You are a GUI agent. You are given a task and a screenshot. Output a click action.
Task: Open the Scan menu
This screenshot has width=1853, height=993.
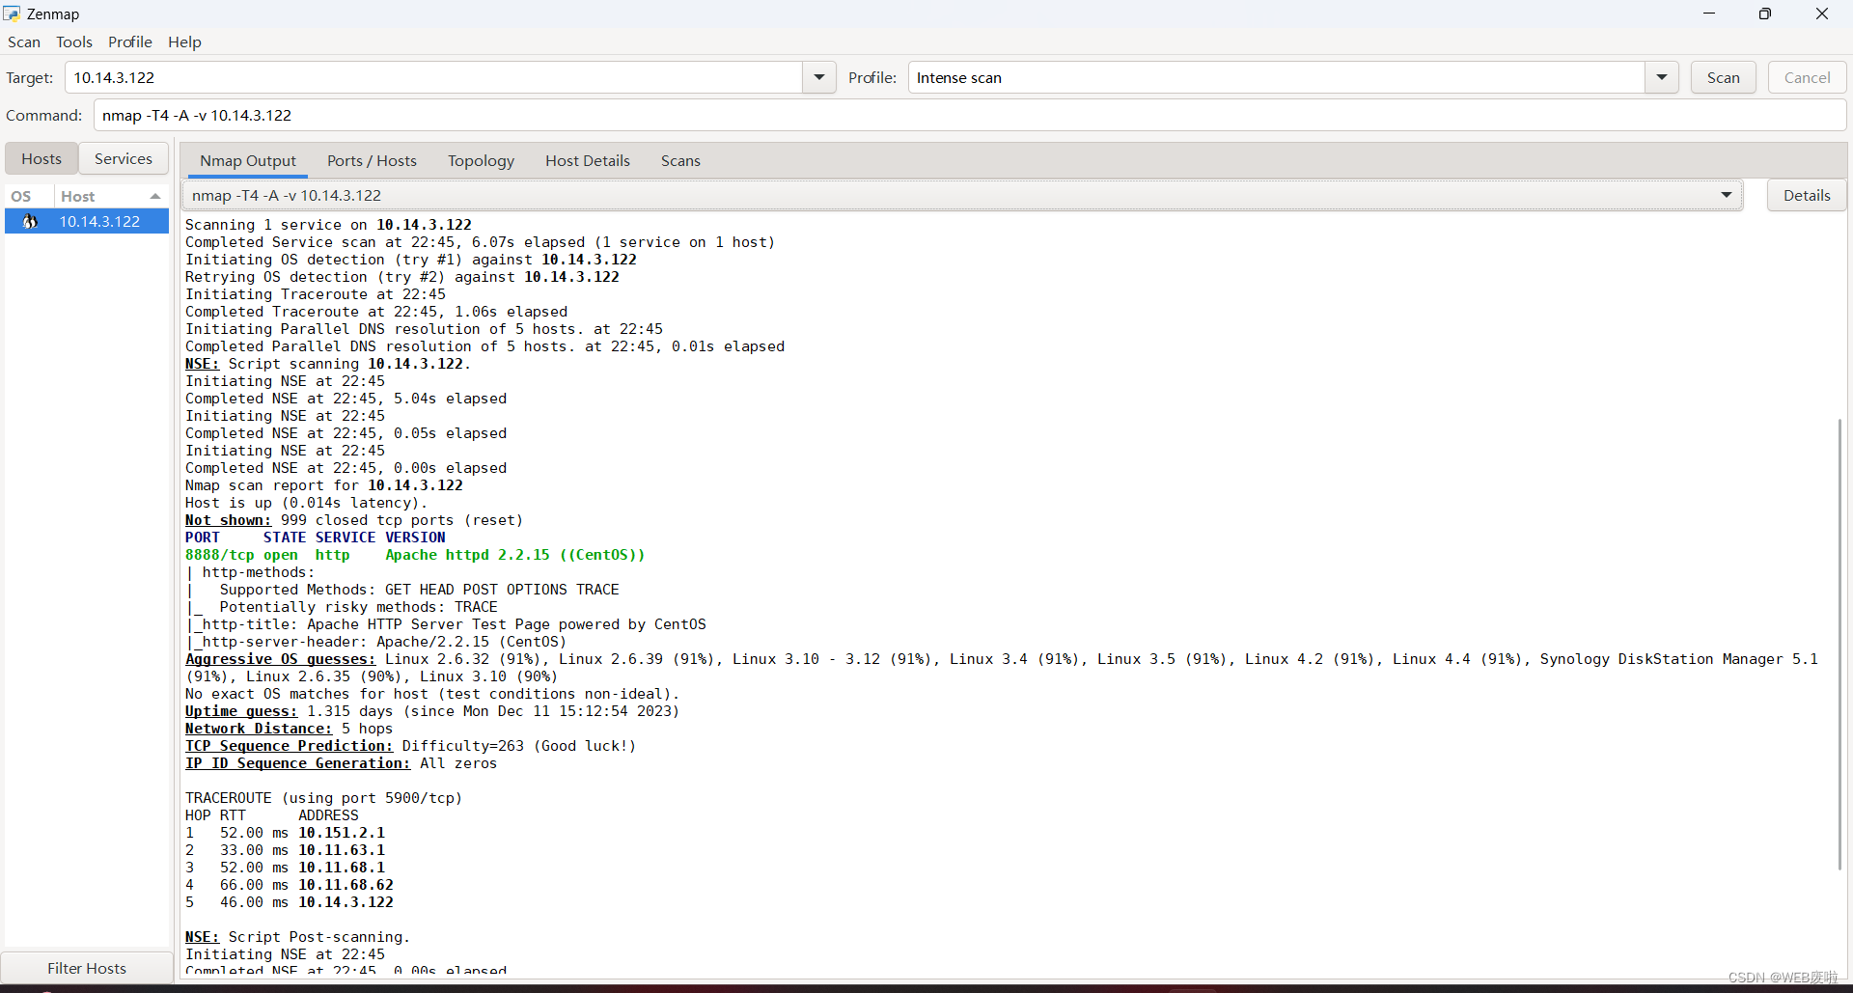[24, 41]
